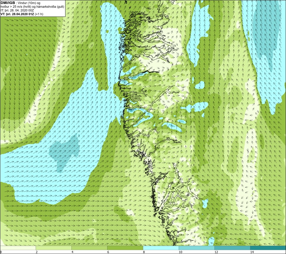
Task: Click the scale label '2'
Action: coord(37,252)
